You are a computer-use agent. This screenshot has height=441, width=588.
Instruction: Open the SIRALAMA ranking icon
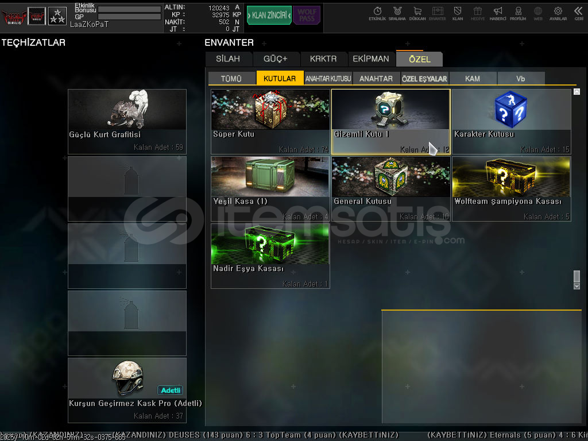(397, 14)
